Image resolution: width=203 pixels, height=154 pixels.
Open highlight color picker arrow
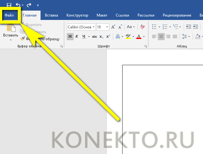(133, 37)
